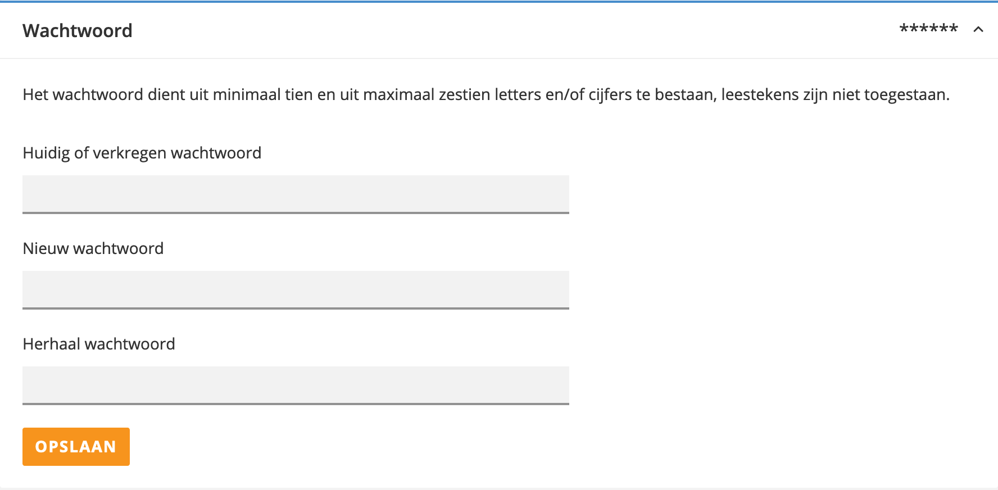Image resolution: width=998 pixels, height=490 pixels.
Task: Select the Herhaal wachtwoord input box
Action: pyautogui.click(x=296, y=385)
